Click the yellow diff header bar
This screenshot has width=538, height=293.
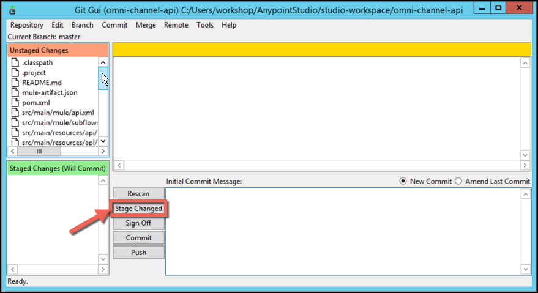pos(322,50)
